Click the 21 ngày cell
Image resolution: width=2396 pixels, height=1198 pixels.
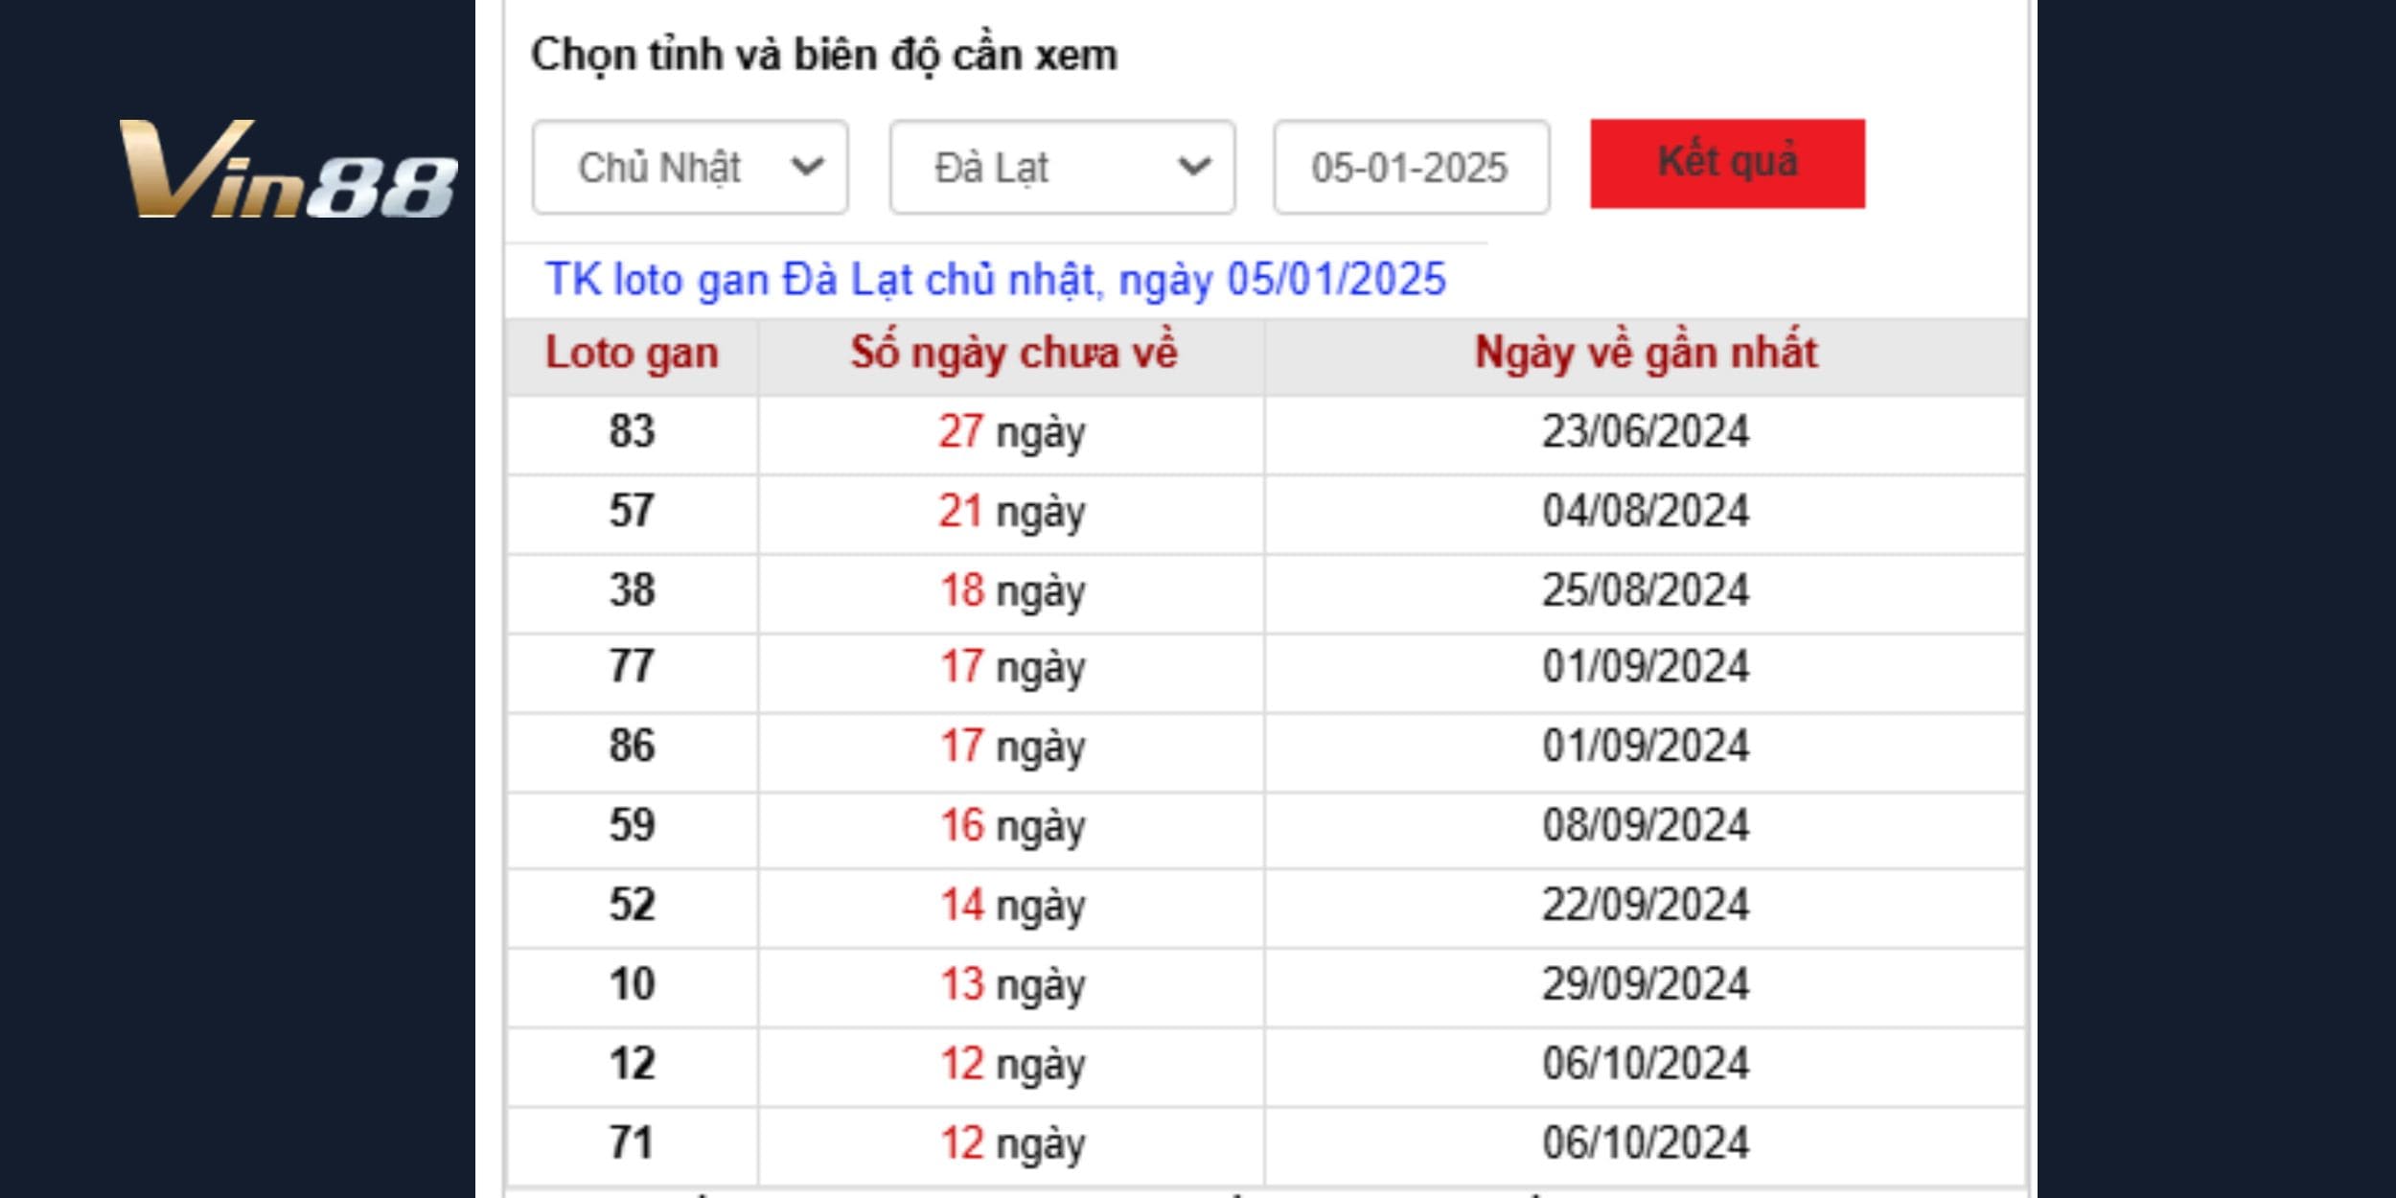pos(1012,513)
